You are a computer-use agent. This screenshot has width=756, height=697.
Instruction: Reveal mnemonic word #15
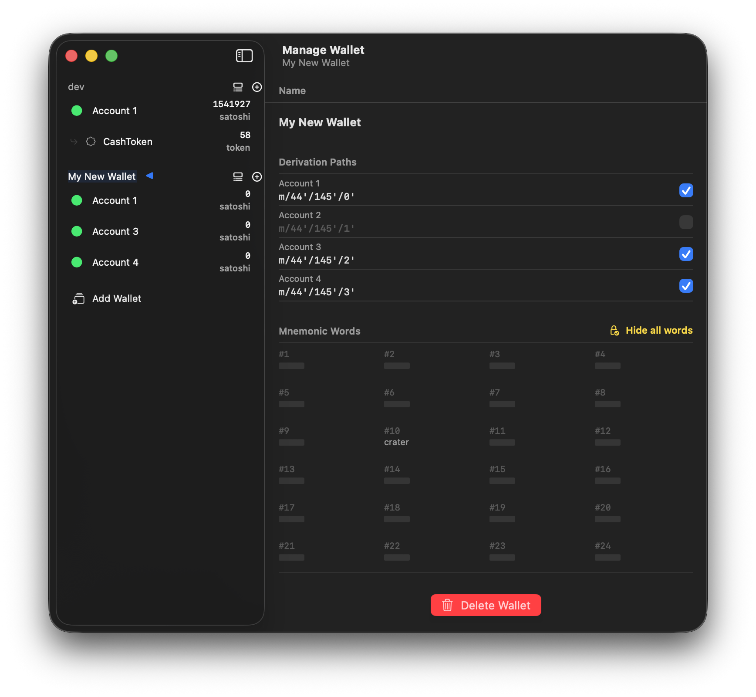point(502,481)
